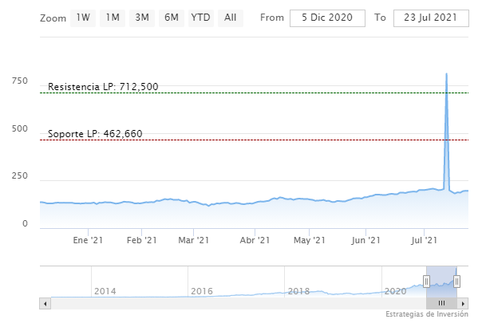Click 2014 in the navigator timeline

[x=105, y=291]
